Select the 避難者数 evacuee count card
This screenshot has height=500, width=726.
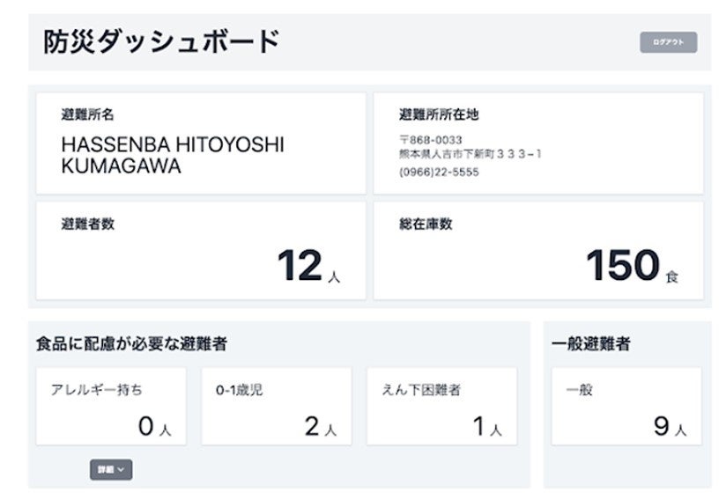[200, 250]
